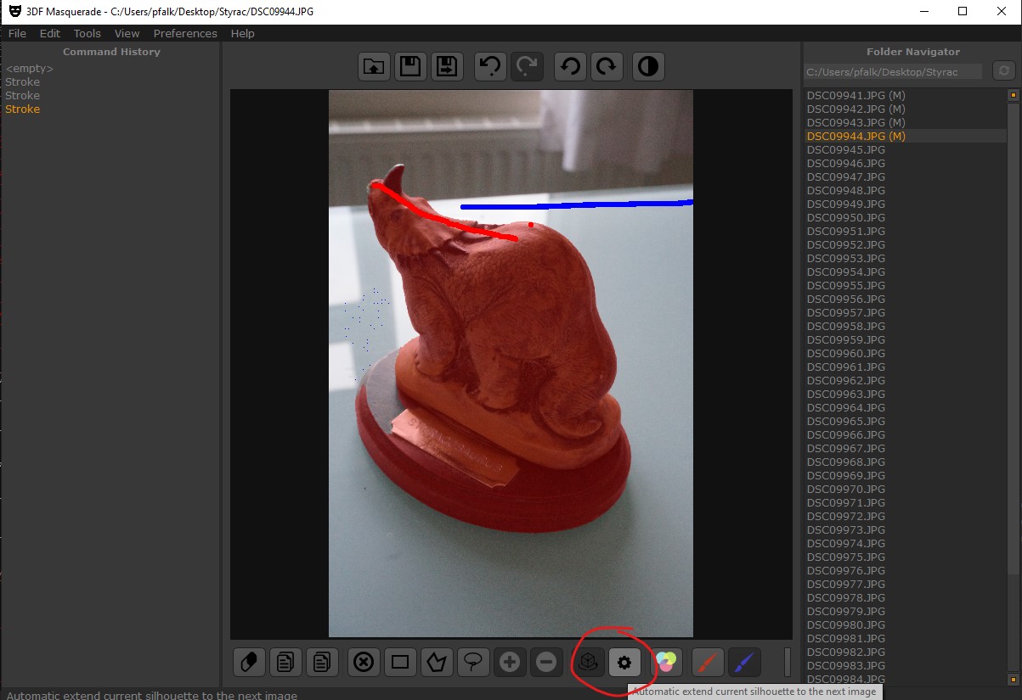Click the save-and-advance floppy icon with arrow
Screen dimensions: 1022x700
click(448, 67)
